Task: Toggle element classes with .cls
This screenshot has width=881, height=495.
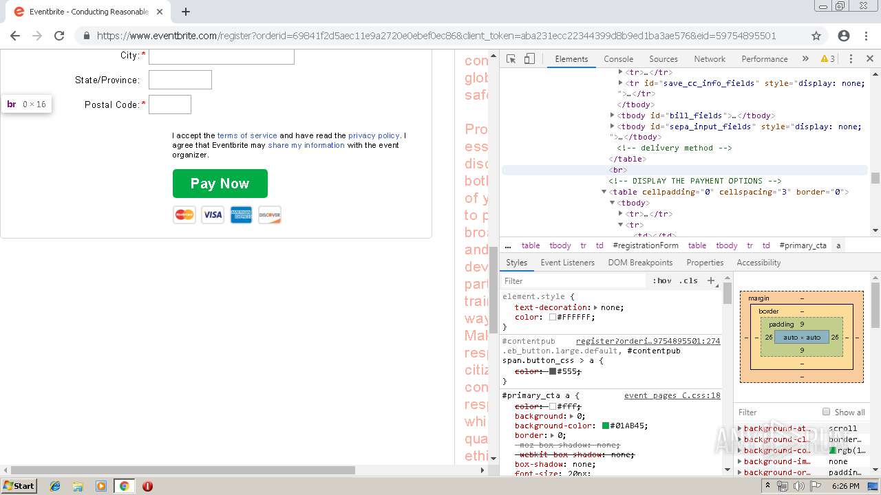Action: (688, 280)
